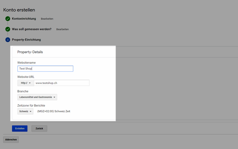This screenshot has height=149, width=238.
Task: Select the '(MGZ+02:00) Schweiz Zeit' timezone text
Action: tap(54, 111)
